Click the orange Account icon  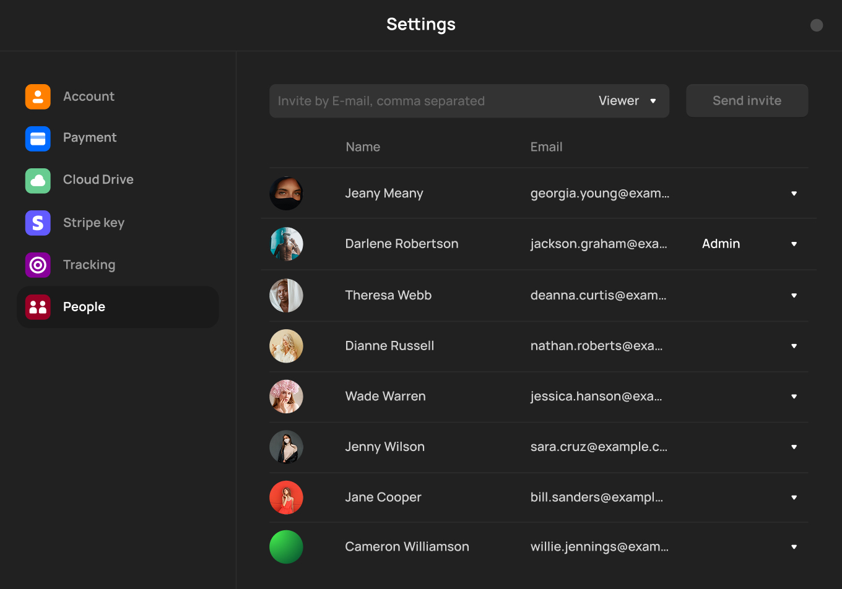[x=38, y=97]
